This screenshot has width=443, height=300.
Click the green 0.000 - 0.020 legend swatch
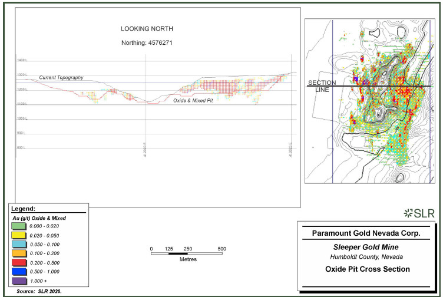(x=19, y=226)
